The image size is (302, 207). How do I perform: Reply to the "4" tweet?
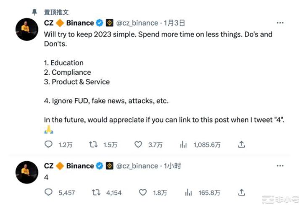point(49,192)
